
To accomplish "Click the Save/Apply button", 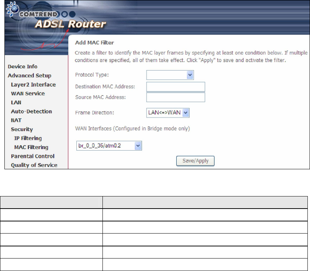I will pyautogui.click(x=195, y=161).
